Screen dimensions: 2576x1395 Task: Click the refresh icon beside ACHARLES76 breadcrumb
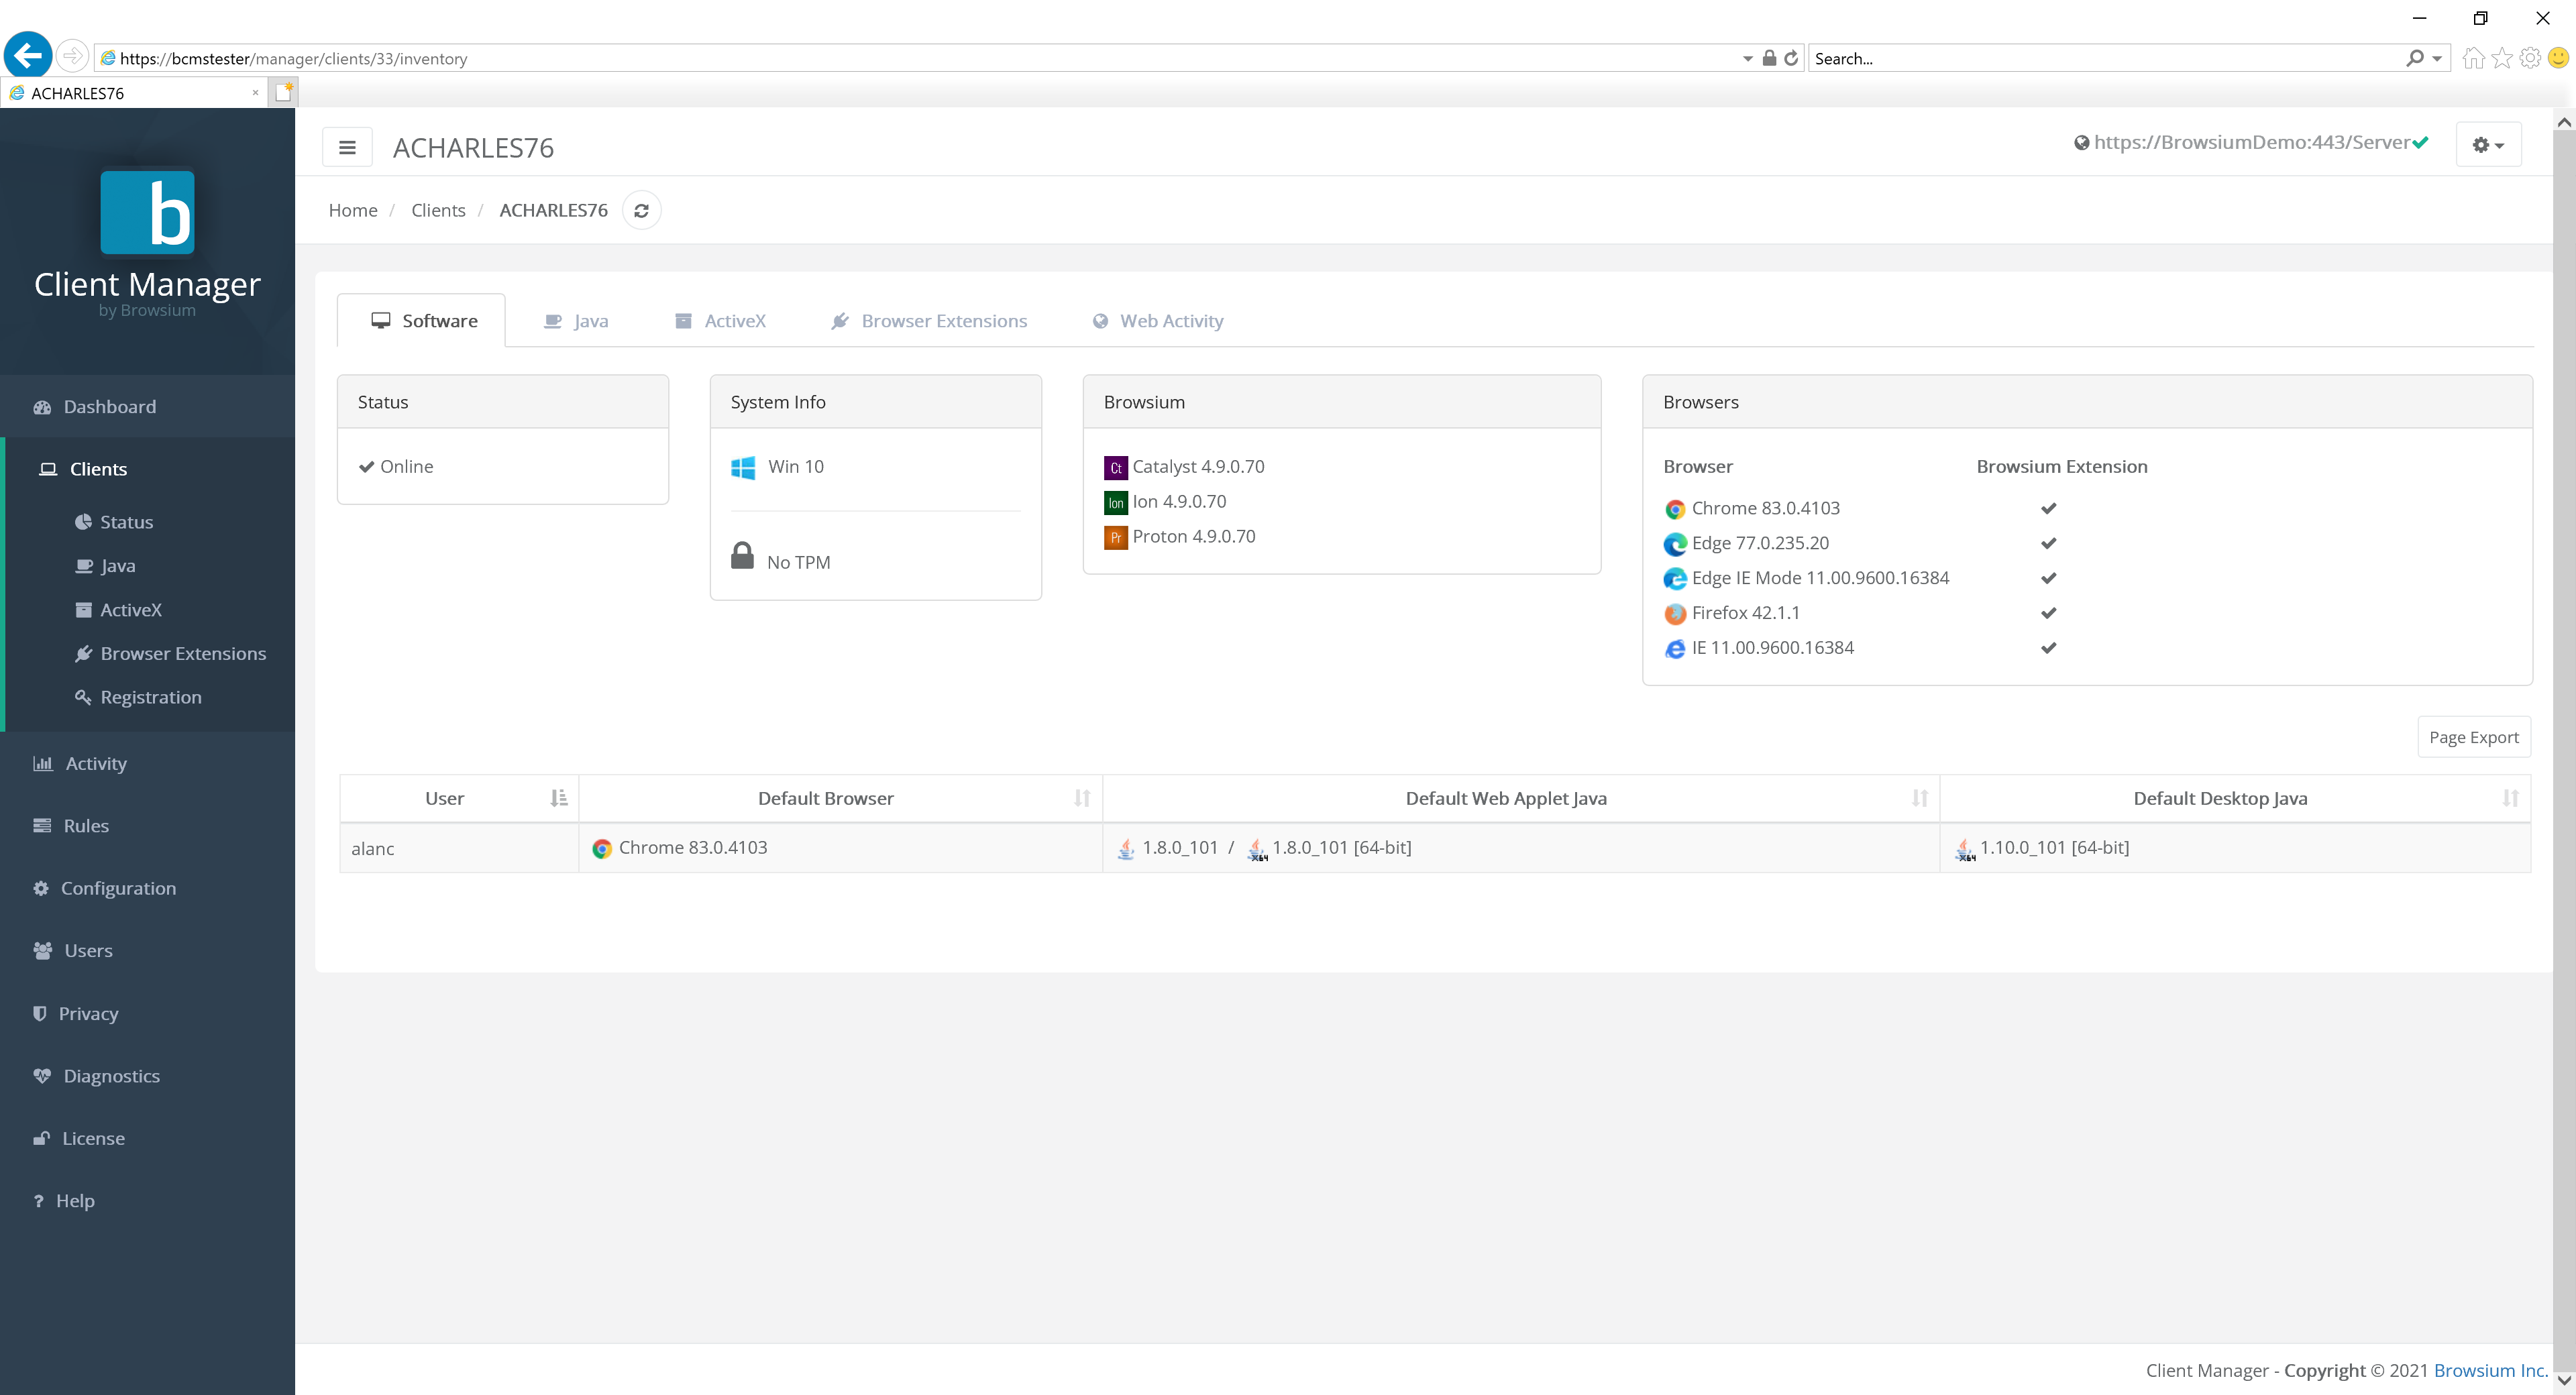(642, 210)
